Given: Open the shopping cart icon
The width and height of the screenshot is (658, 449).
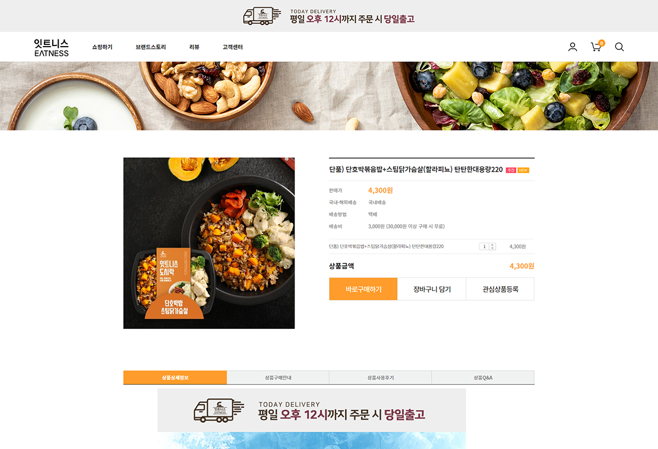Looking at the screenshot, I should pos(595,47).
